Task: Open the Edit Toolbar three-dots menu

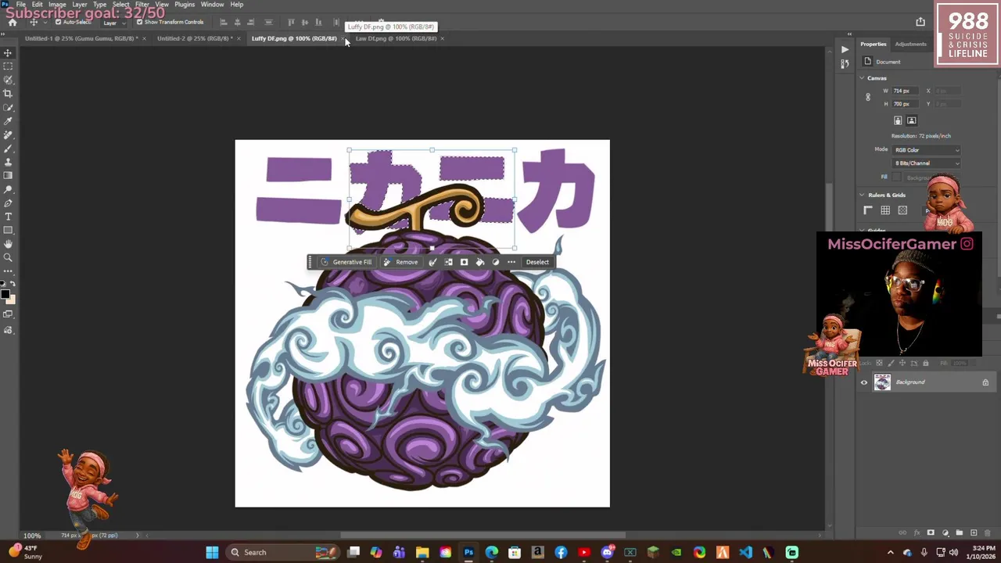Action: (8, 271)
